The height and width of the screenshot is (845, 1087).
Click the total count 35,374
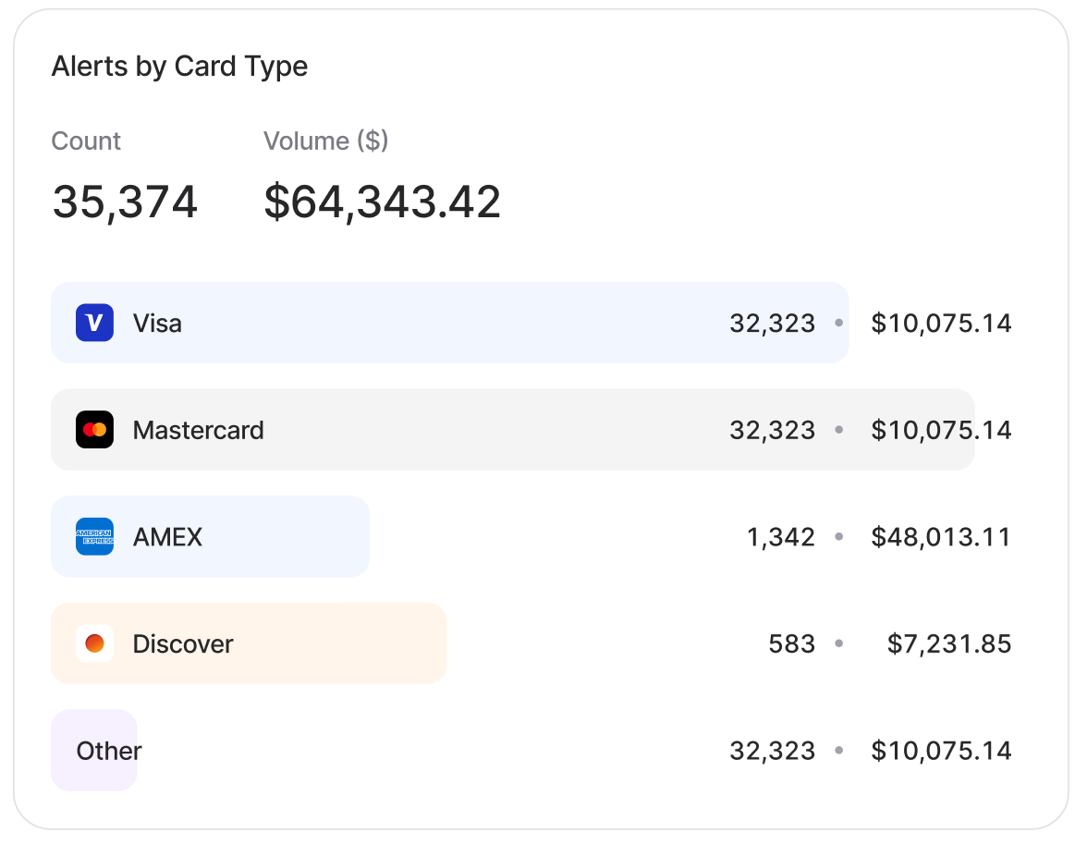(x=125, y=202)
